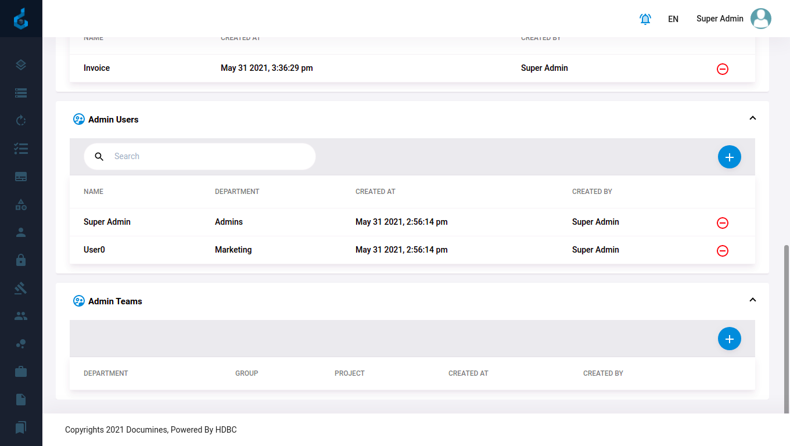Open the checklist icon in the sidebar
The height and width of the screenshot is (446, 790).
[21, 149]
